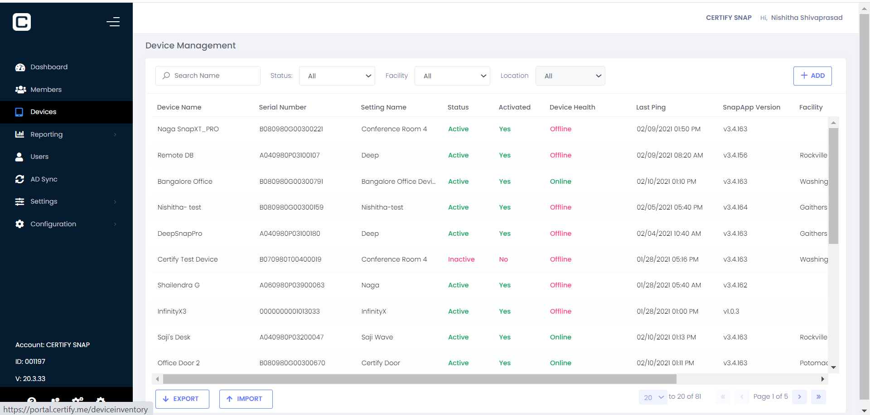Click the table's horizontal scroll left arrow
Screen dimensions: 870x415
[157, 379]
